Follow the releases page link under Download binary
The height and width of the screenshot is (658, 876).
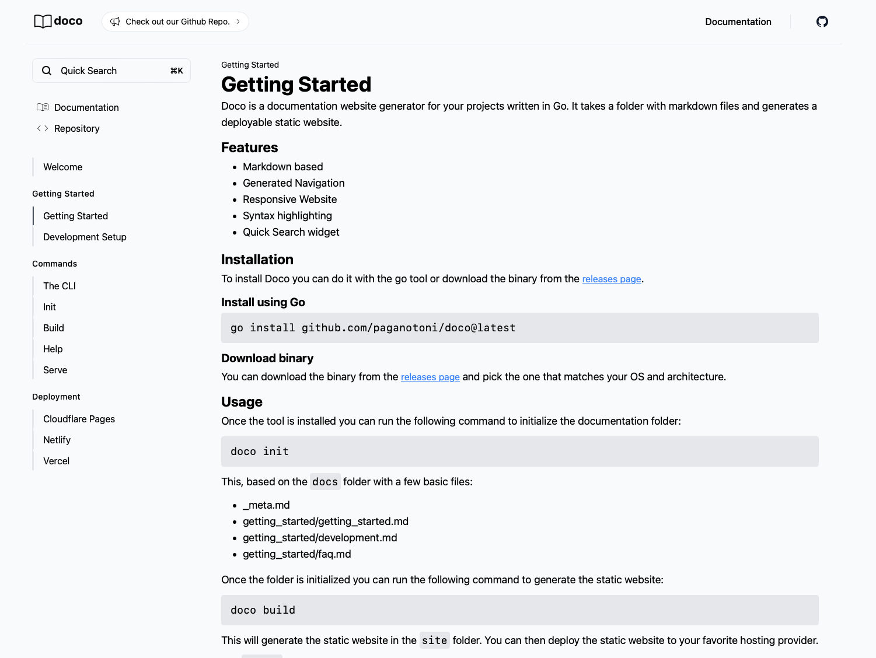click(430, 377)
